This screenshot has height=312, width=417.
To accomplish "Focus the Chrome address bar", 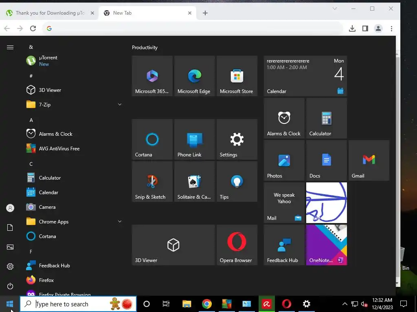I will click(x=193, y=28).
